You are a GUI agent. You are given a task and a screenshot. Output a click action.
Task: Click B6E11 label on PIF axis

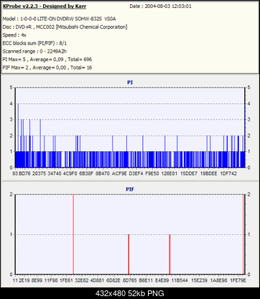pos(146,280)
